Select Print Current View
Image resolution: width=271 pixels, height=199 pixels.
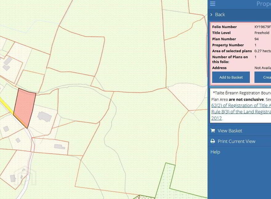point(236,141)
